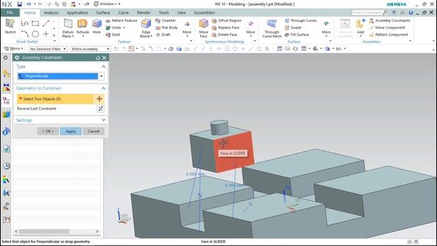Image resolution: width=437 pixels, height=246 pixels.
Task: Click the Cancel button
Action: click(x=94, y=131)
